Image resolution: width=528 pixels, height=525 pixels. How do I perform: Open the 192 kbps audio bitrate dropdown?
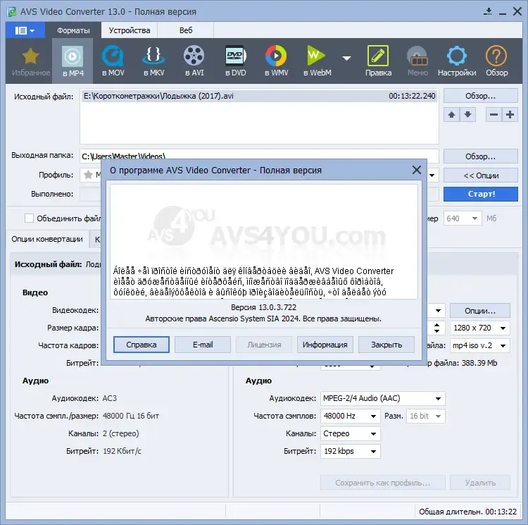click(350, 451)
